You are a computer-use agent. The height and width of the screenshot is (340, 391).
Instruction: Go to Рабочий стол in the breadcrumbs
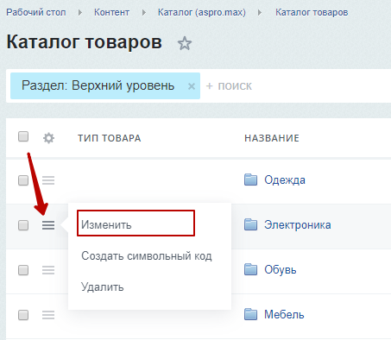[x=36, y=12]
